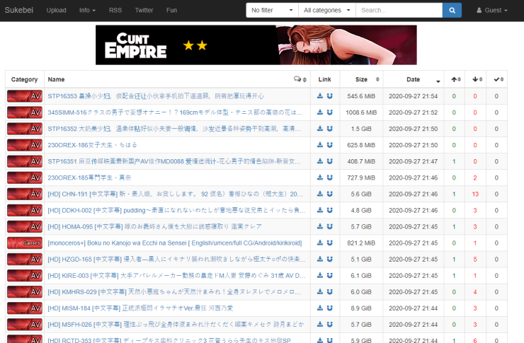Download torrent file for KMHRS-029 row
The image size is (524, 343).
pyautogui.click(x=320, y=292)
